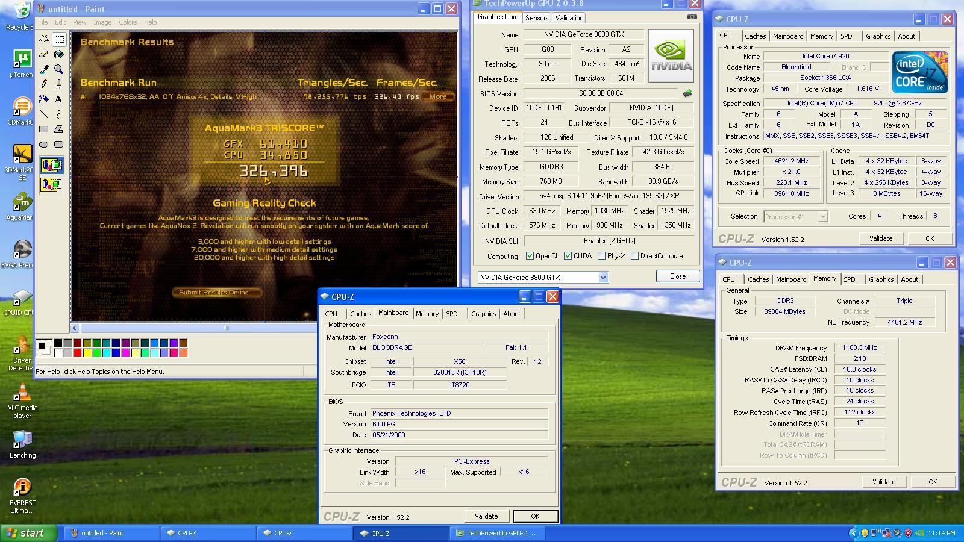Click the GPU-Z screenshot camera icon

tap(692, 17)
